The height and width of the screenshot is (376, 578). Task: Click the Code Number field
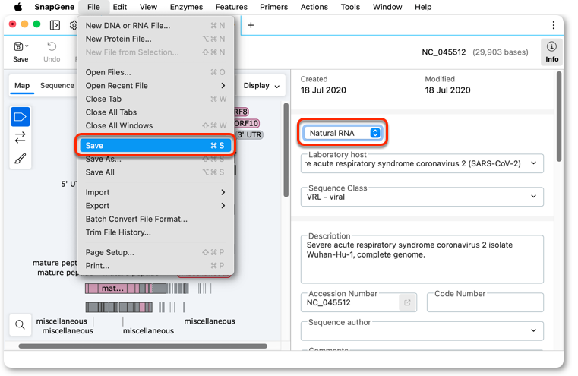tap(485, 302)
